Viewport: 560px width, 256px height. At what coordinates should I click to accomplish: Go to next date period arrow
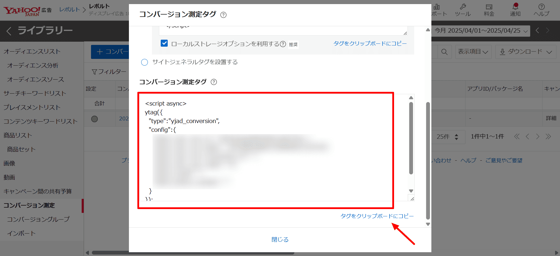[548, 30]
